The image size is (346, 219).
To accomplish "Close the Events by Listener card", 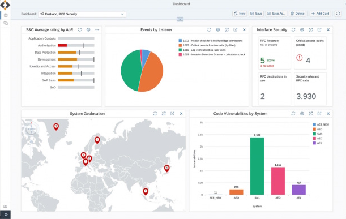I will pyautogui.click(x=244, y=30).
